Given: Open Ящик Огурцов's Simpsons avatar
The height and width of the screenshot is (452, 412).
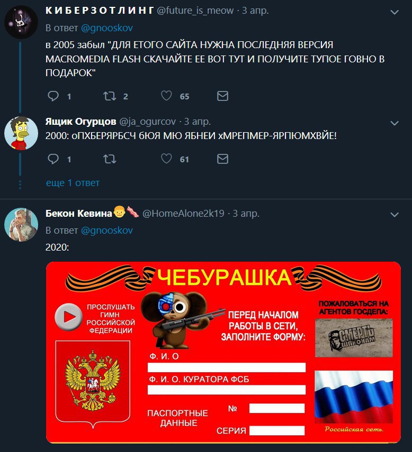Looking at the screenshot, I should point(21,133).
